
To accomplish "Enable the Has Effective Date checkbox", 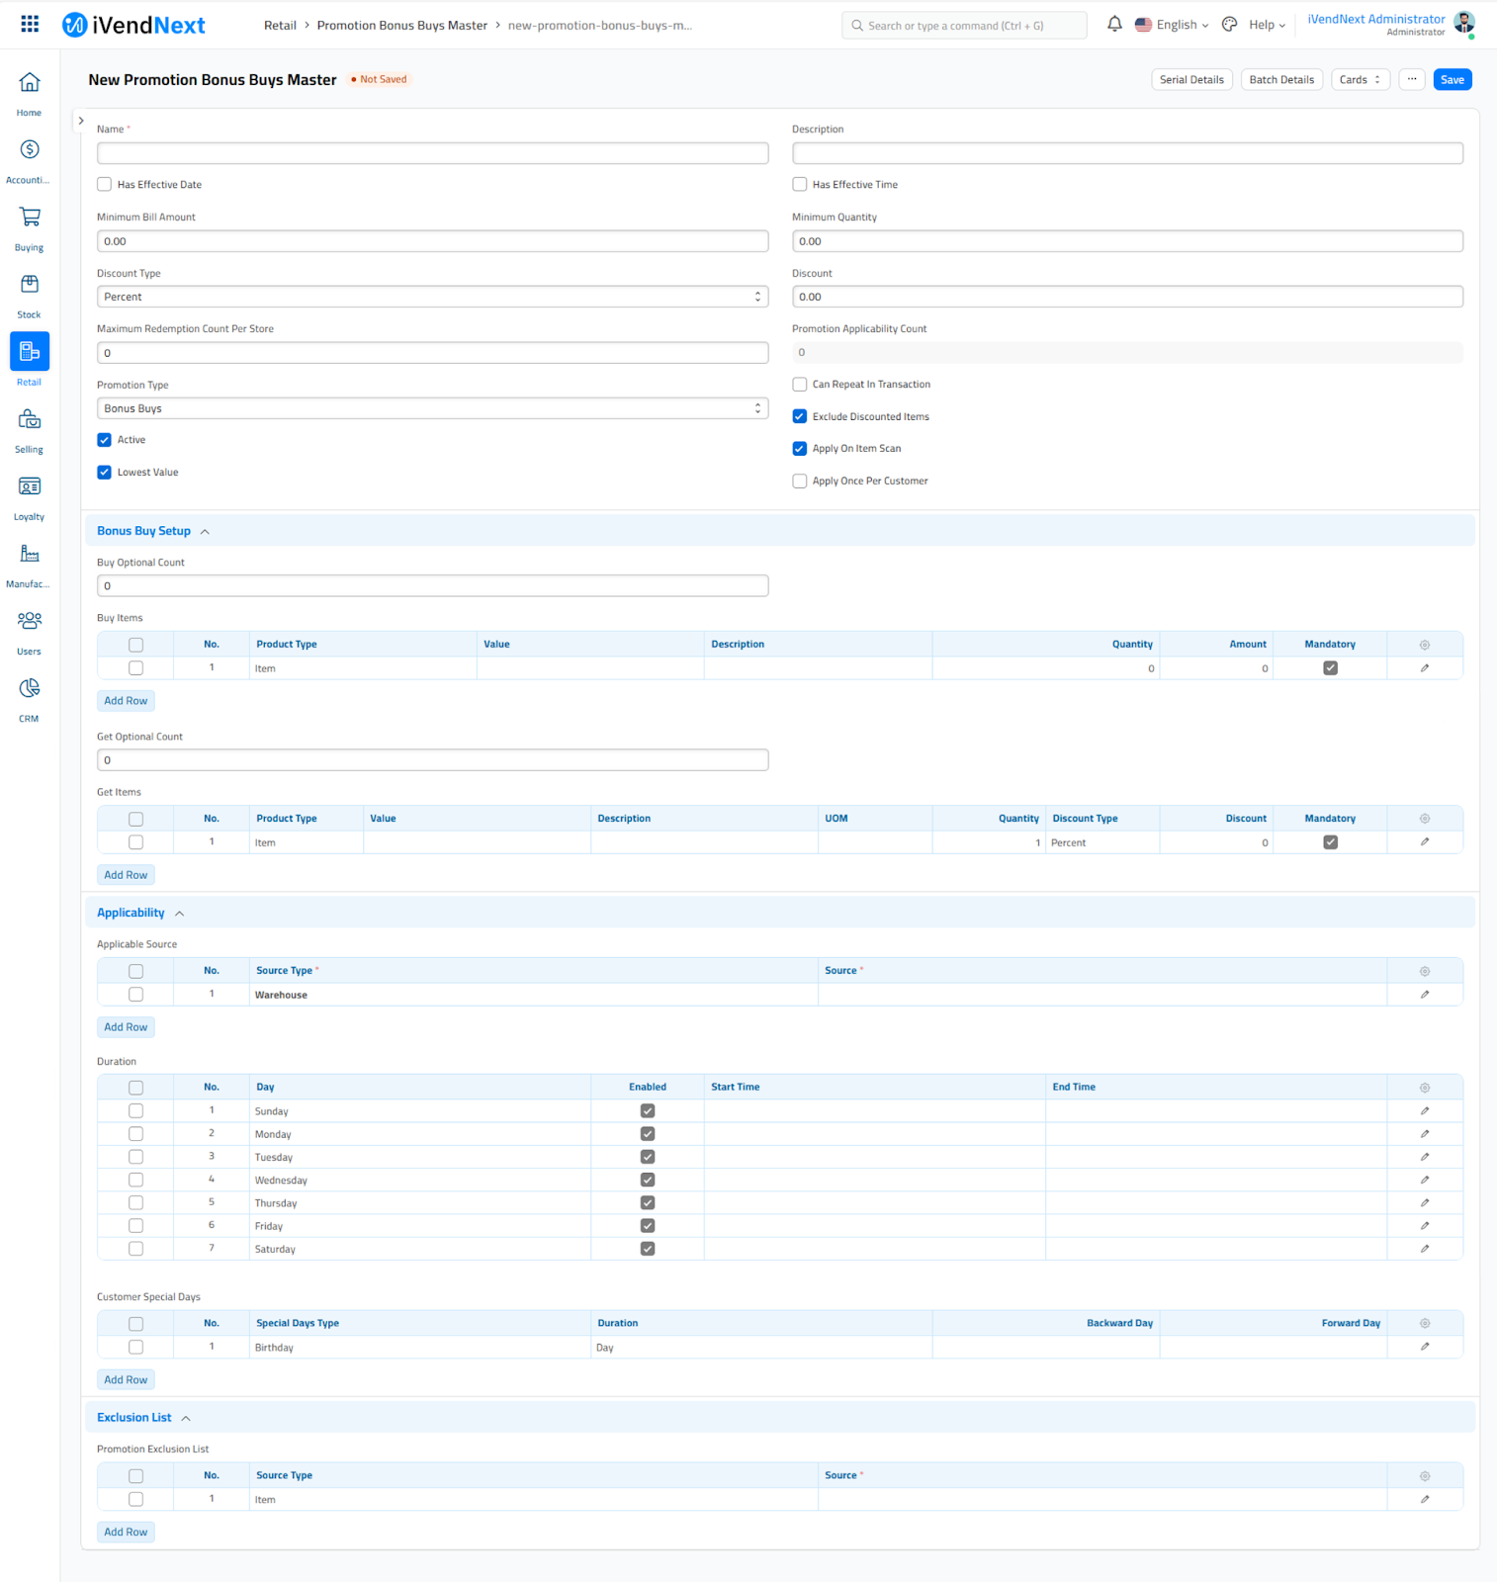I will tap(105, 185).
